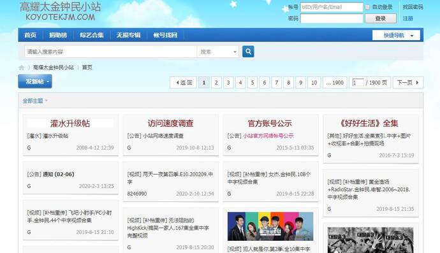
Task: Click the 密码 password input field
Action: (x=332, y=18)
